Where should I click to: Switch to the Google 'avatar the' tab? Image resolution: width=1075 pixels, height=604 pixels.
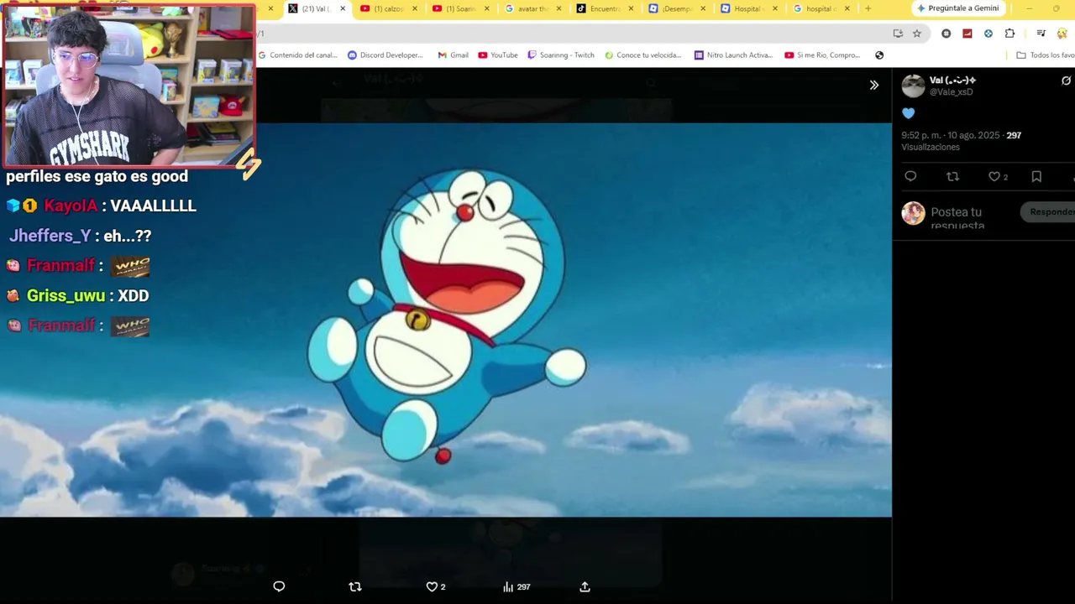click(x=532, y=8)
